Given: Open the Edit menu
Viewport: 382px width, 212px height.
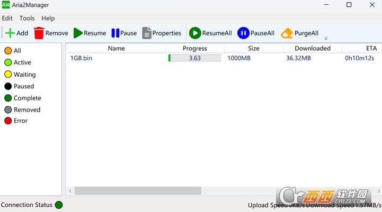Looking at the screenshot, I should click(x=7, y=18).
